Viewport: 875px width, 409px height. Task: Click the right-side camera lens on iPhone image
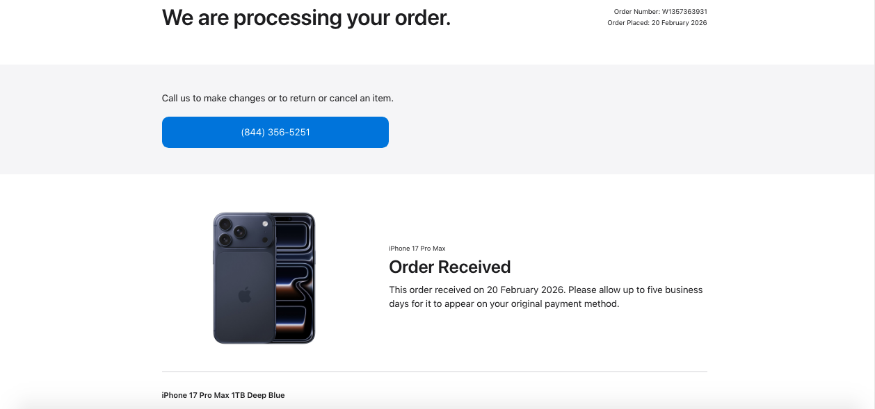[x=241, y=232]
